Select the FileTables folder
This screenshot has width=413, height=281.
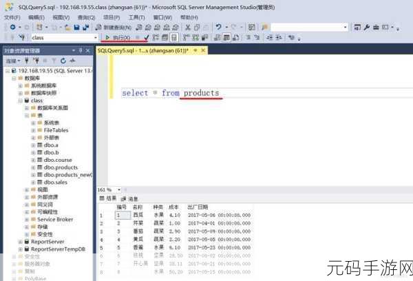[56, 130]
